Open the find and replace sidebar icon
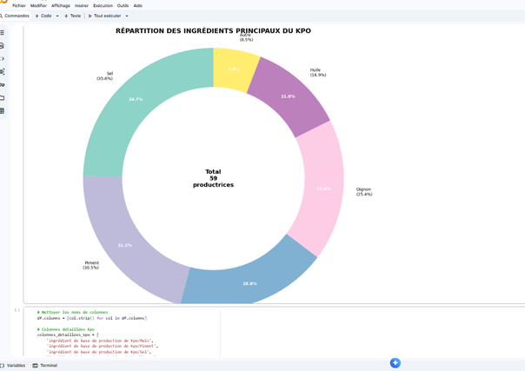This screenshot has width=525, height=371. pos(3,46)
